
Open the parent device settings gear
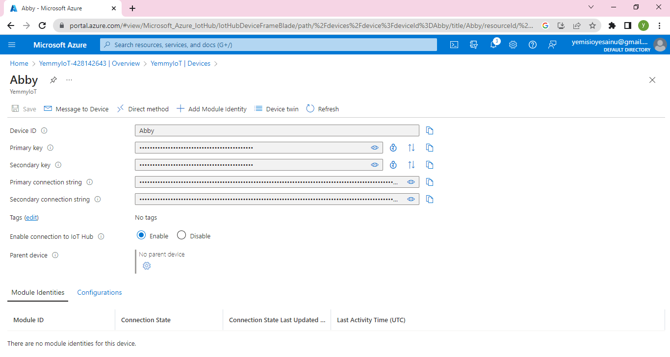click(x=147, y=266)
